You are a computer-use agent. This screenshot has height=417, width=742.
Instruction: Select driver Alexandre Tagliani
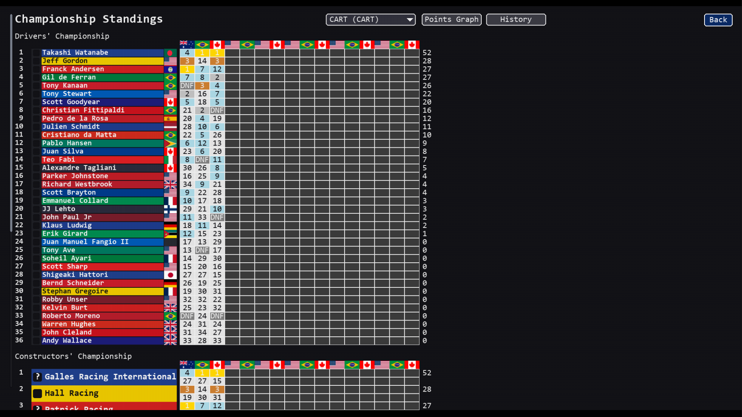coord(103,168)
